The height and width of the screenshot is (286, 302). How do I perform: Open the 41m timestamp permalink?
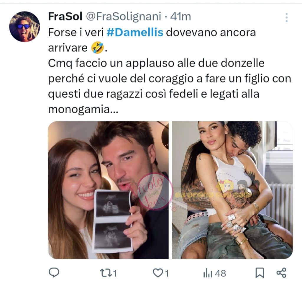point(180,17)
